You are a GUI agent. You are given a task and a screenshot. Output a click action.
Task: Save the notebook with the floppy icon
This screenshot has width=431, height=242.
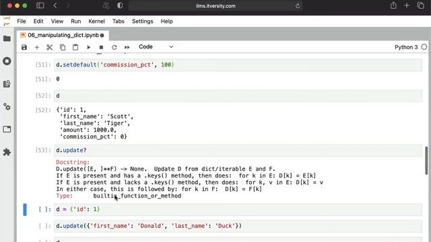tap(24, 47)
